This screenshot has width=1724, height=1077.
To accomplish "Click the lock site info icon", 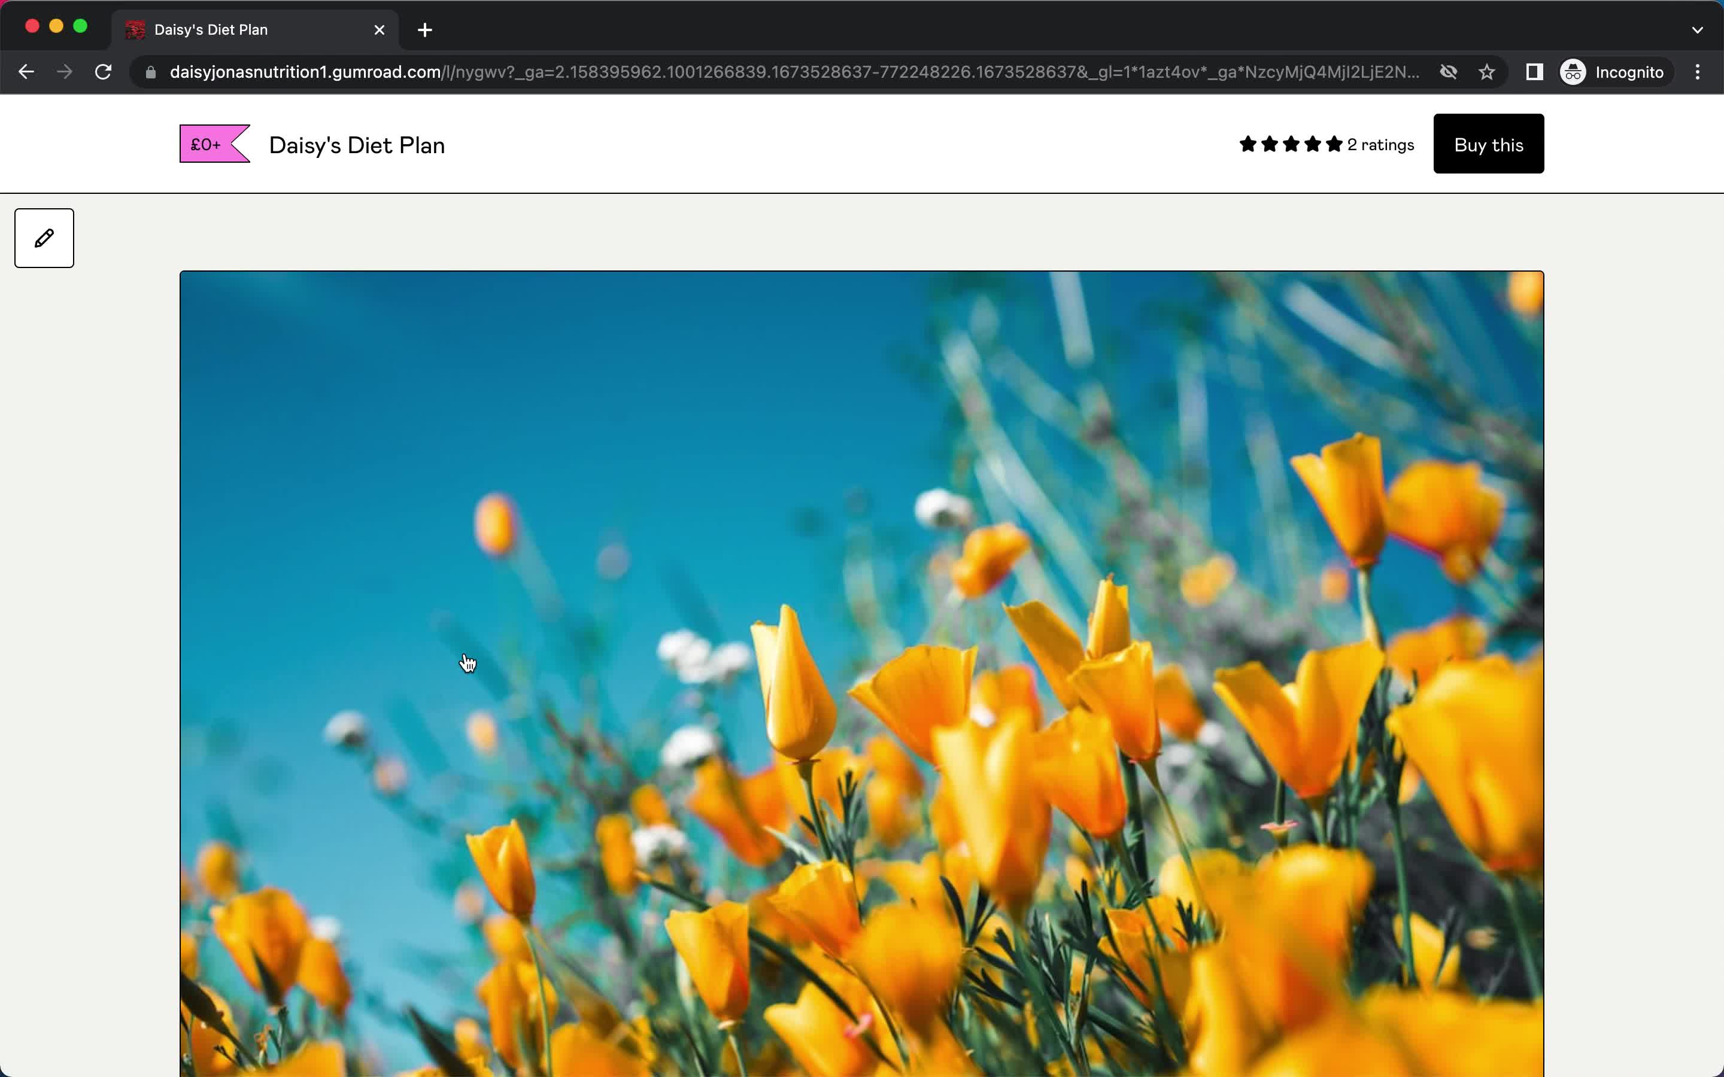I will [x=150, y=72].
